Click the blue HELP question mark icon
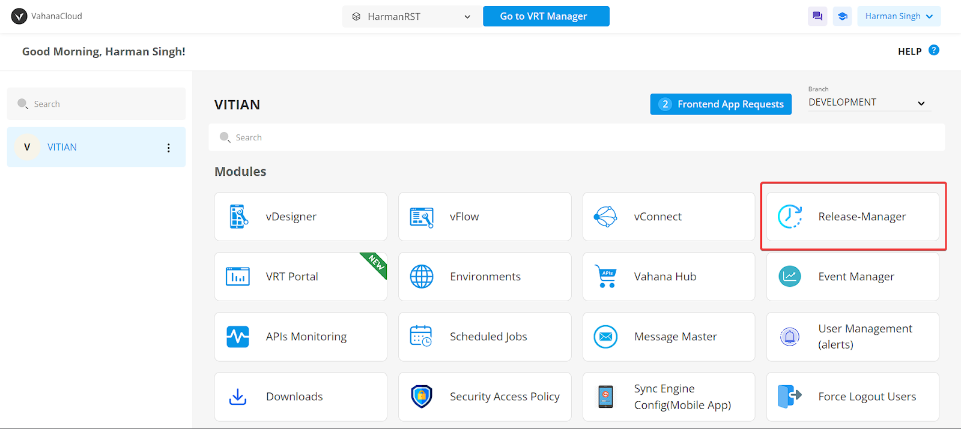961x429 pixels. 934,50
